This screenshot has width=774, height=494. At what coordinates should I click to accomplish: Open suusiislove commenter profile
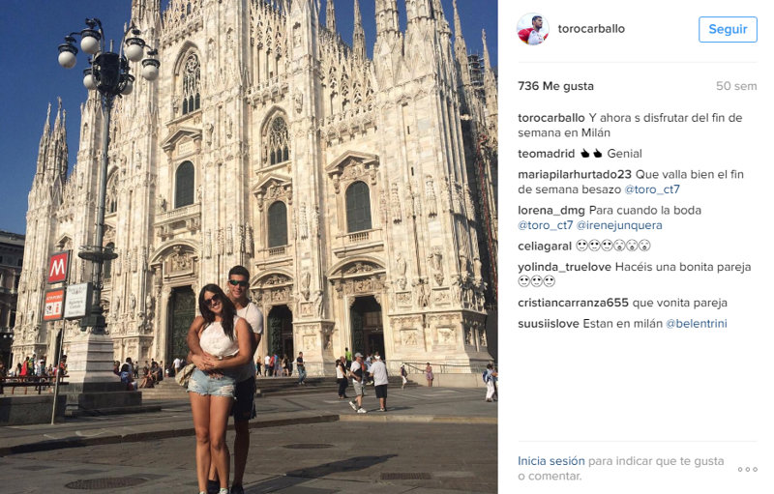pos(548,324)
